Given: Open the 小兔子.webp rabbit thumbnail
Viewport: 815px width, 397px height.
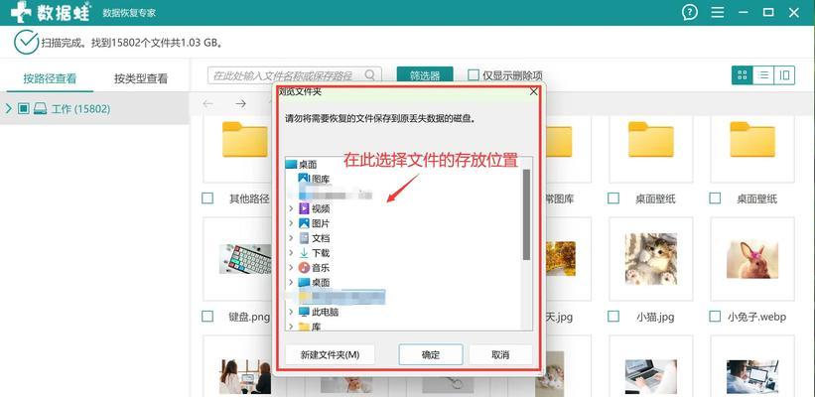Looking at the screenshot, I should click(752, 259).
